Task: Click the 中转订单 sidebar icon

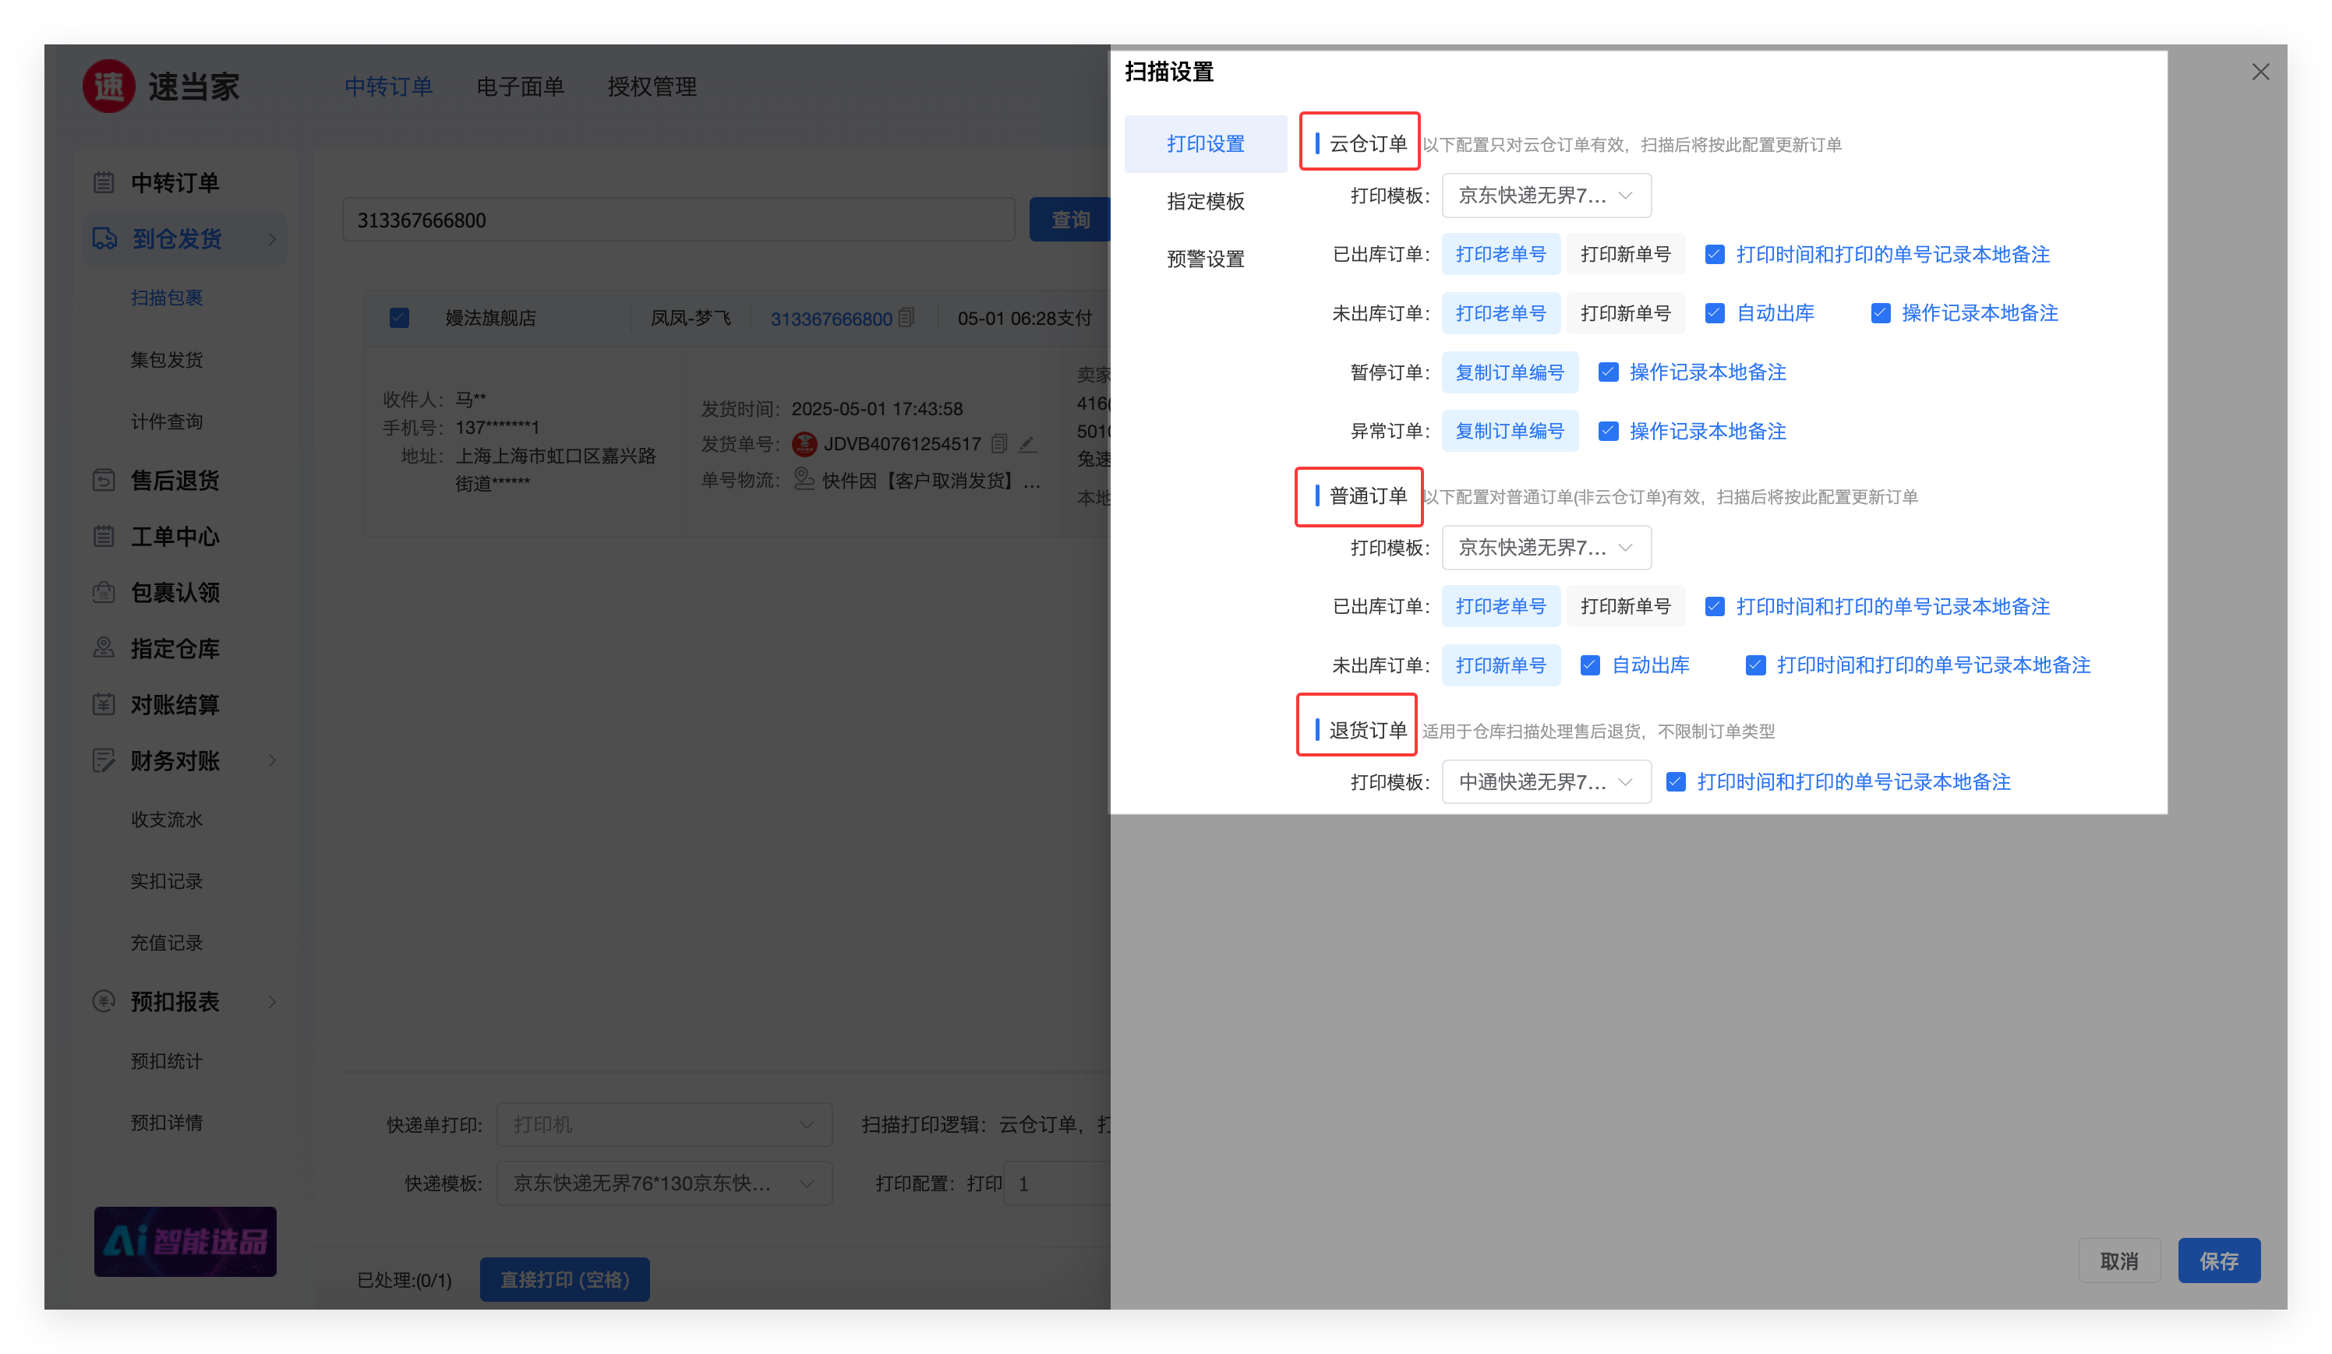Action: point(104,182)
